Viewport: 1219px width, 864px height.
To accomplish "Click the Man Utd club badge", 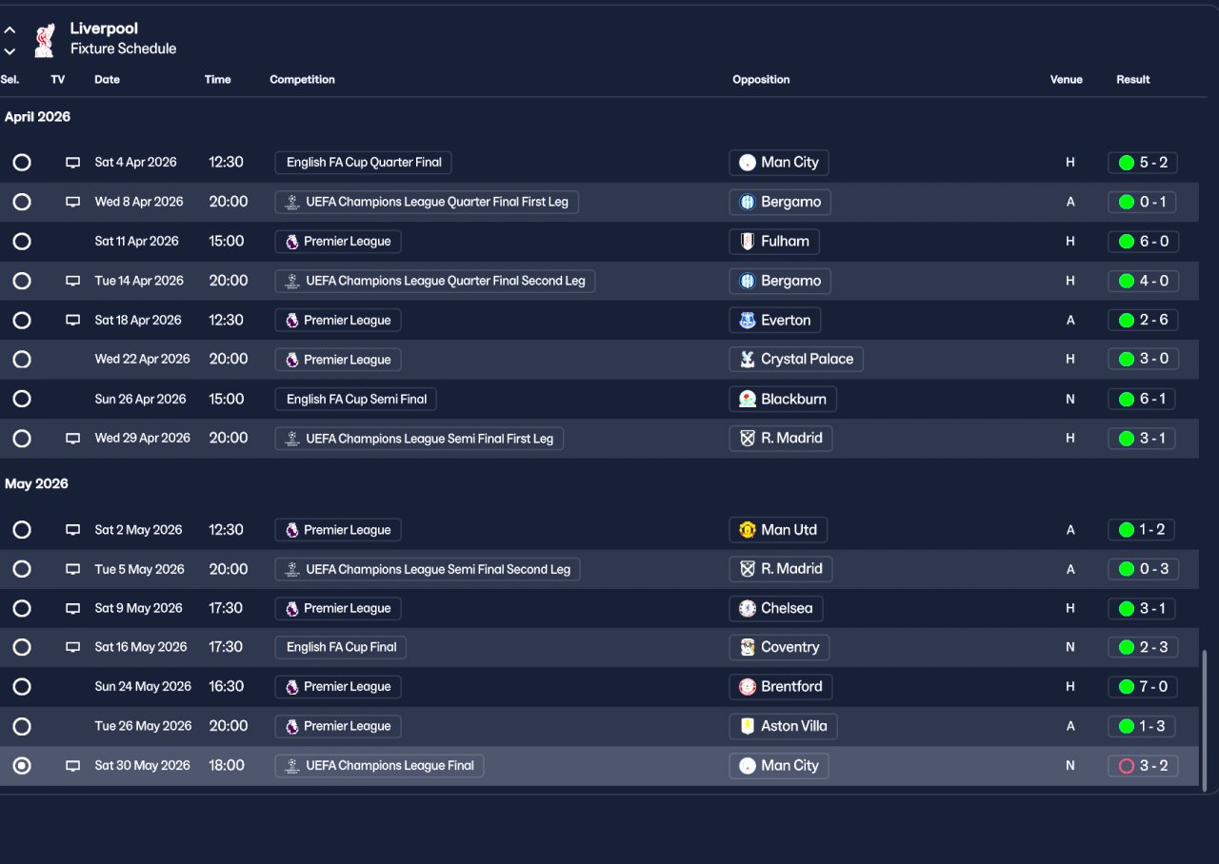I will [748, 530].
